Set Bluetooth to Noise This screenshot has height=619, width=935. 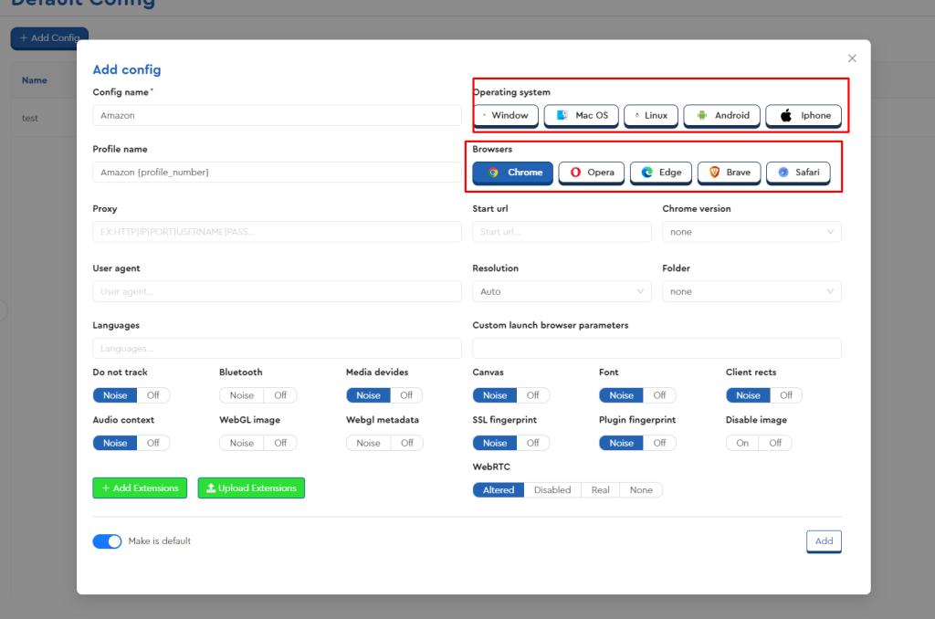click(241, 395)
